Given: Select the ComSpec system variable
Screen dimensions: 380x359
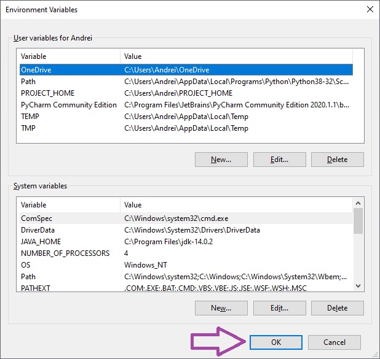Looking at the screenshot, I should (x=186, y=218).
